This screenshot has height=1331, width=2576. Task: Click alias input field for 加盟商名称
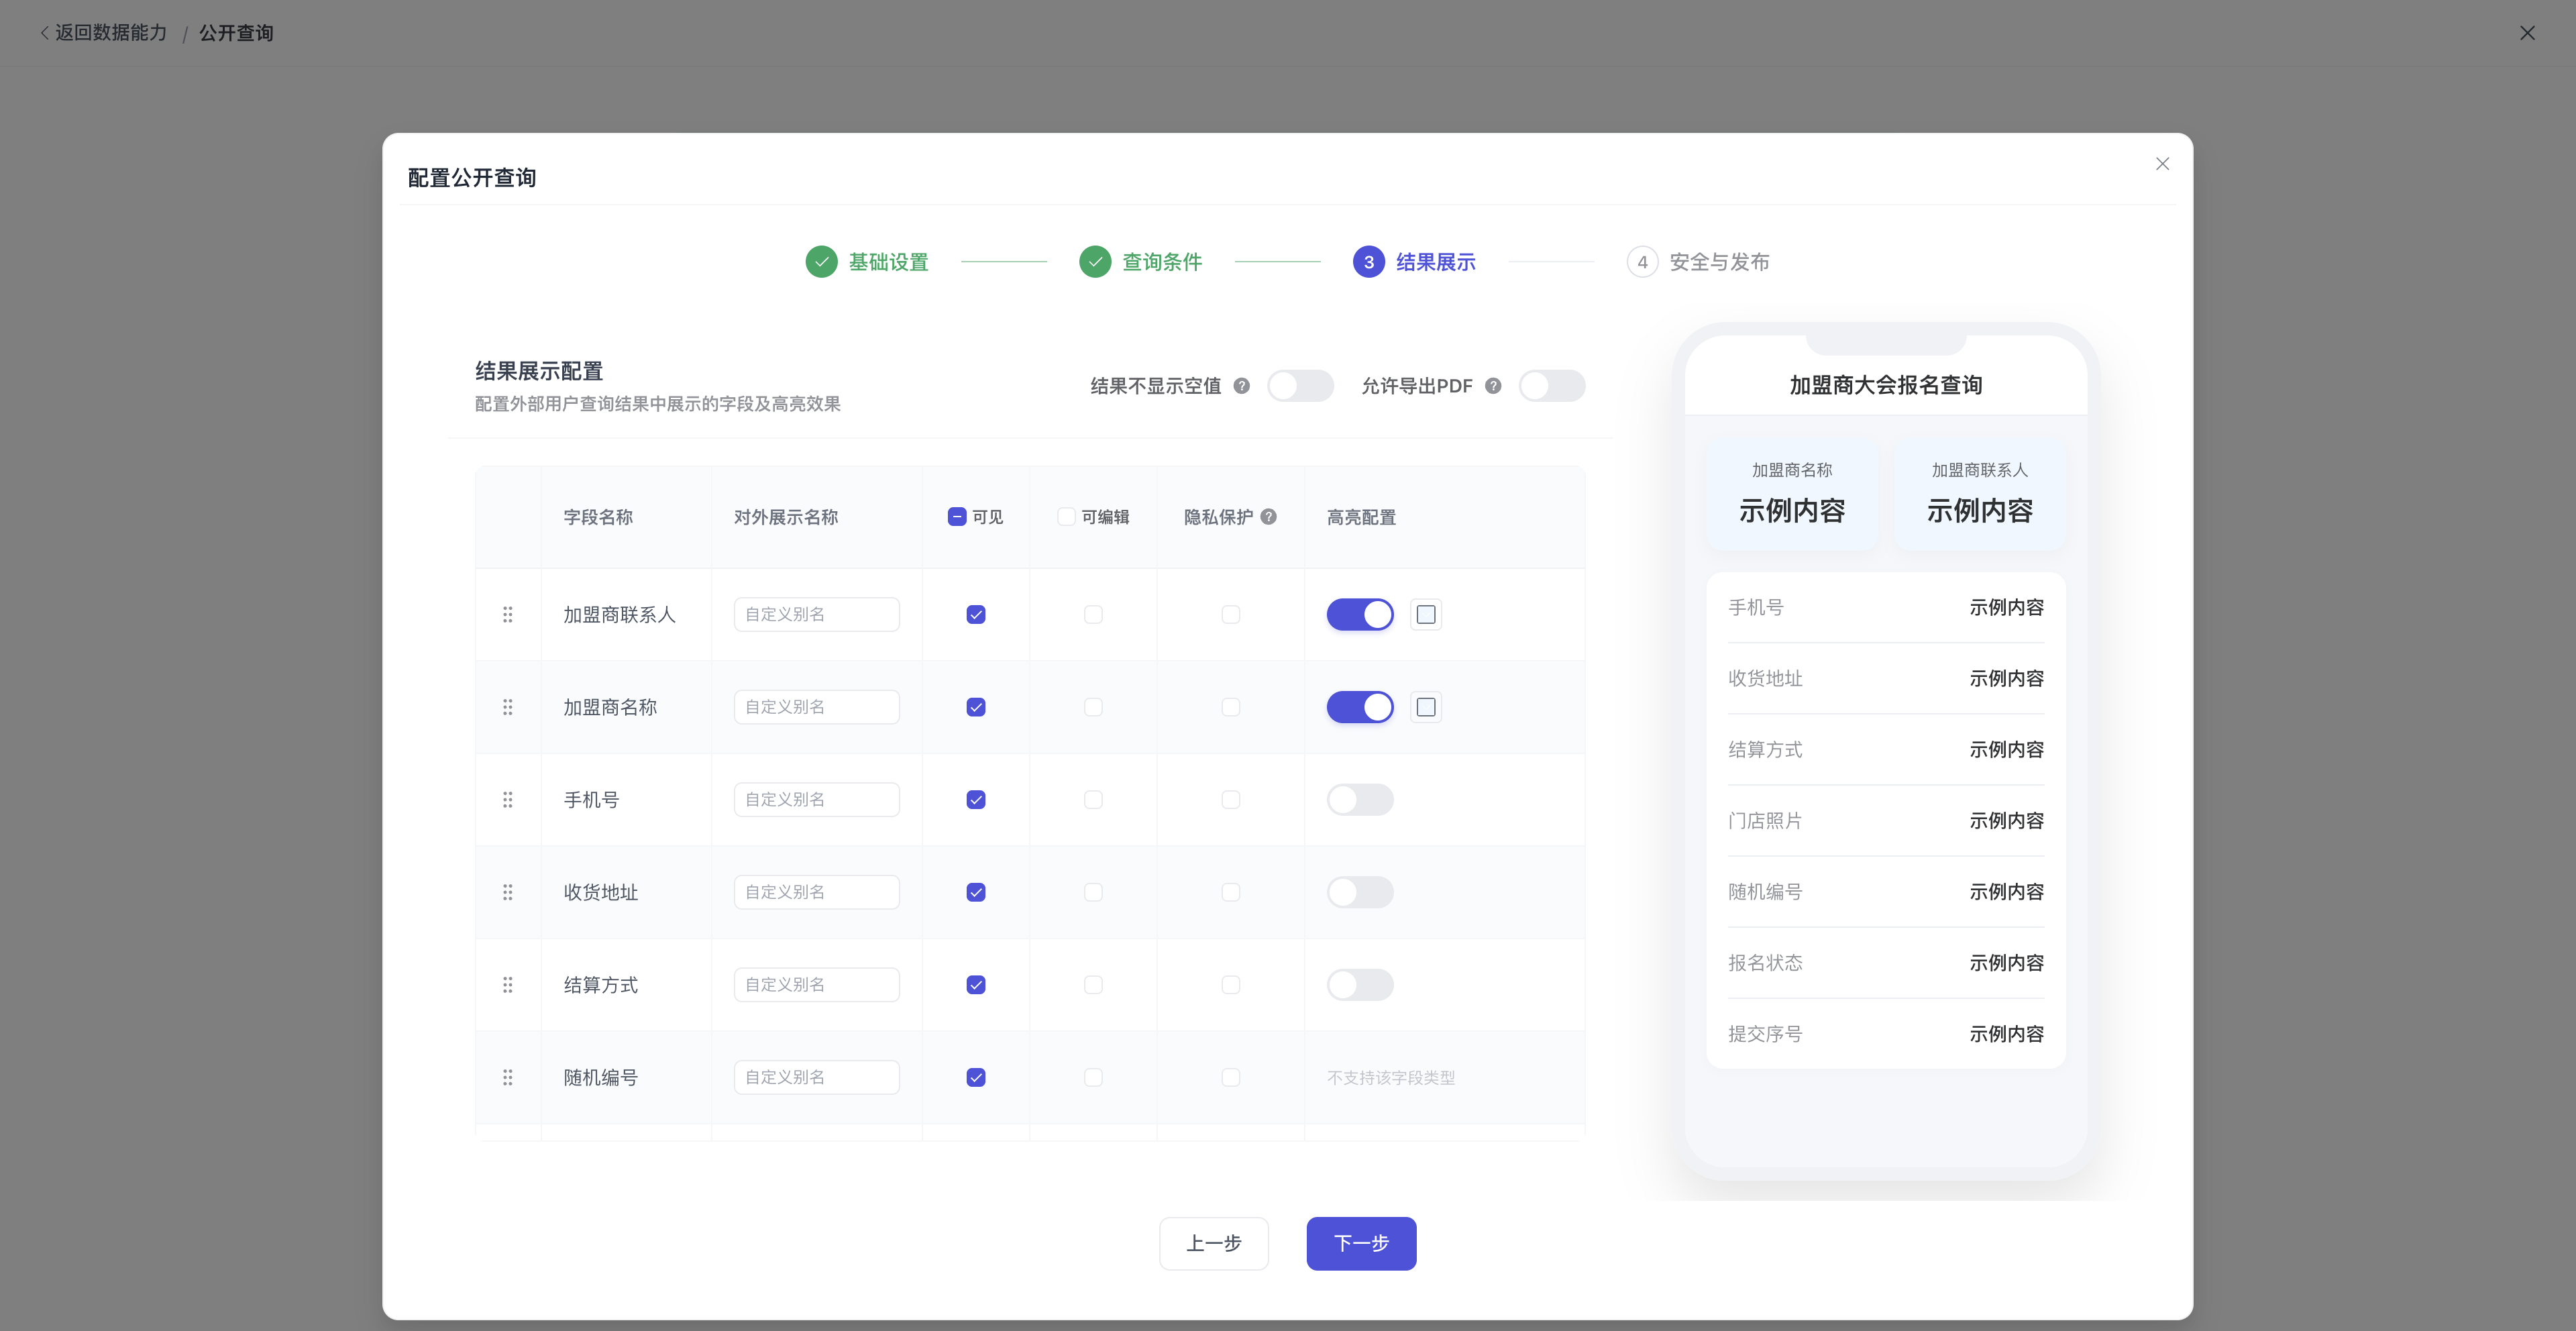click(817, 707)
